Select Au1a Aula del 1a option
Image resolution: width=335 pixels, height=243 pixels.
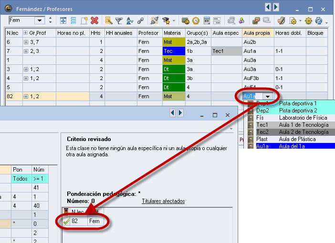[289, 146]
